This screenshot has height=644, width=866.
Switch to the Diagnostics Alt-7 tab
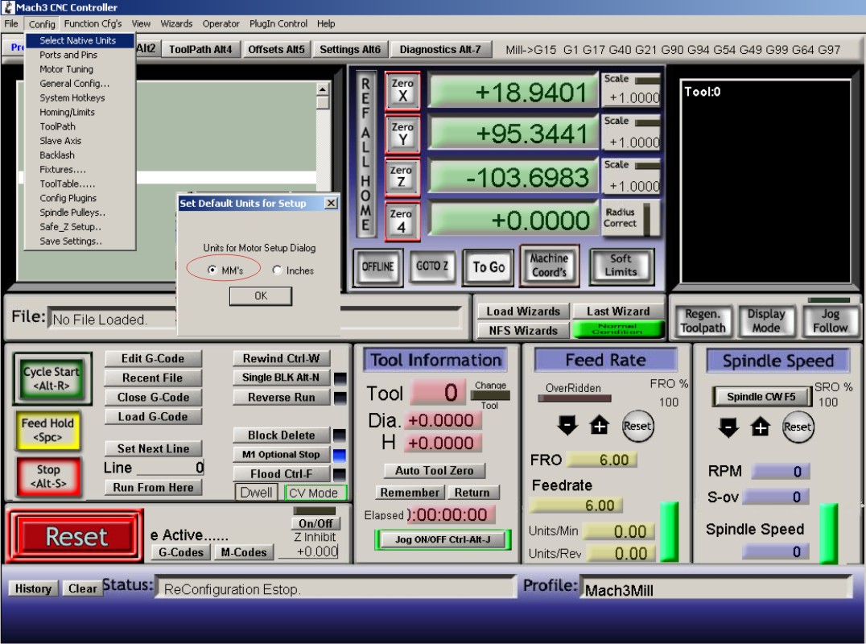[x=440, y=50]
